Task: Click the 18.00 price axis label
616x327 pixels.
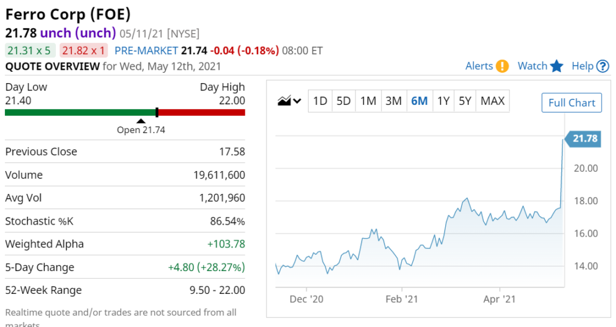Action: pyautogui.click(x=586, y=201)
